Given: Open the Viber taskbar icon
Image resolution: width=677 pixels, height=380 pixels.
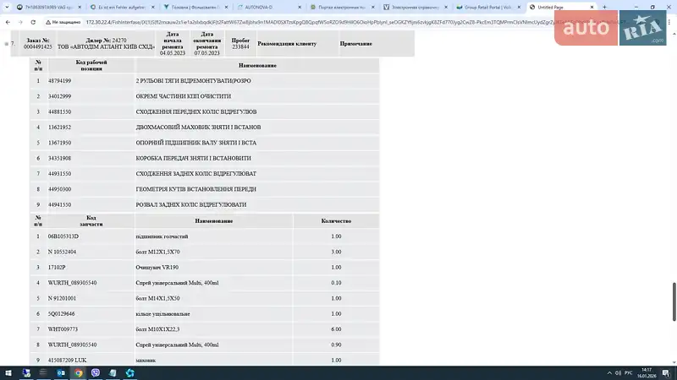Looking at the screenshot, I should 96,373.
